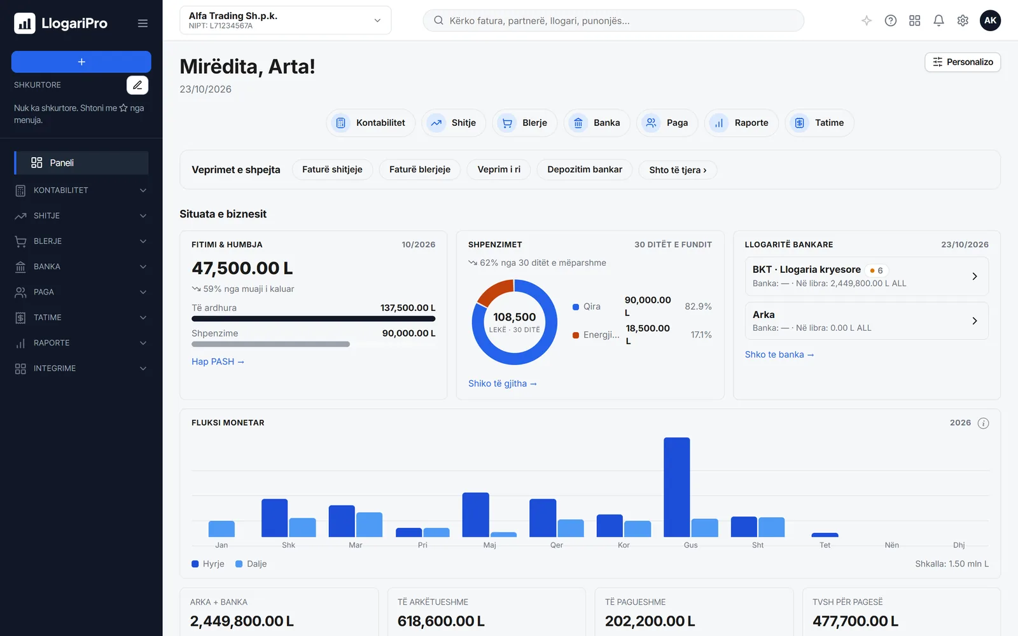Viewport: 1018px width, 636px height.
Task: Follow the Hap PASH link
Action: (x=218, y=362)
